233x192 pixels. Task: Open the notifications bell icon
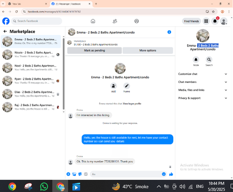tap(215, 21)
